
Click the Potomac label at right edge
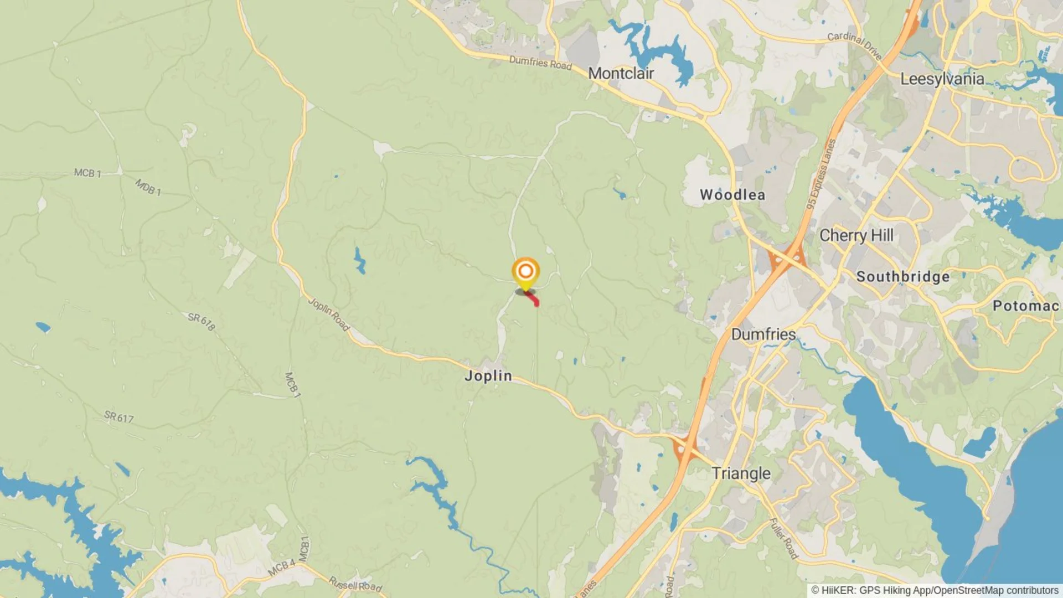click(x=1026, y=306)
